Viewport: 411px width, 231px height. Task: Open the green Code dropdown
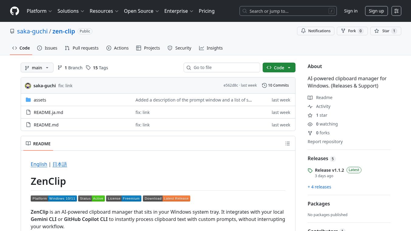279,68
